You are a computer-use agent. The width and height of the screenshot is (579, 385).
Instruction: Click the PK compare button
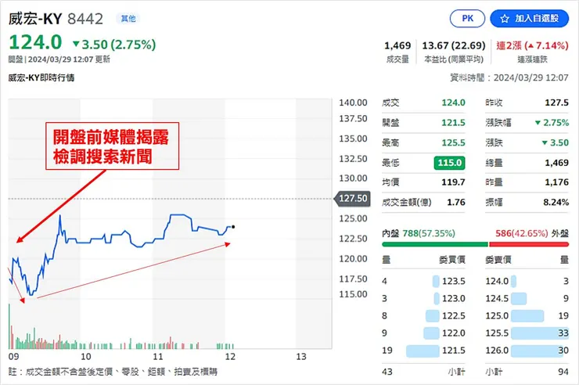[x=467, y=19]
